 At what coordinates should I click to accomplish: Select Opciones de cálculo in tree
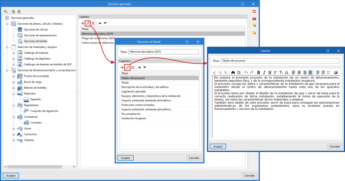[x=36, y=30]
